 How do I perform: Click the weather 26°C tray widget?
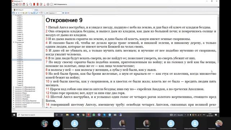176,115
